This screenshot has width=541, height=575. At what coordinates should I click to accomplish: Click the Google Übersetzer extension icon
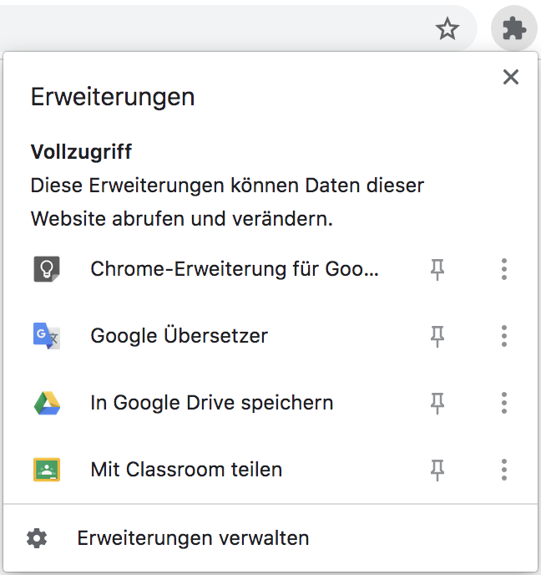click(47, 336)
